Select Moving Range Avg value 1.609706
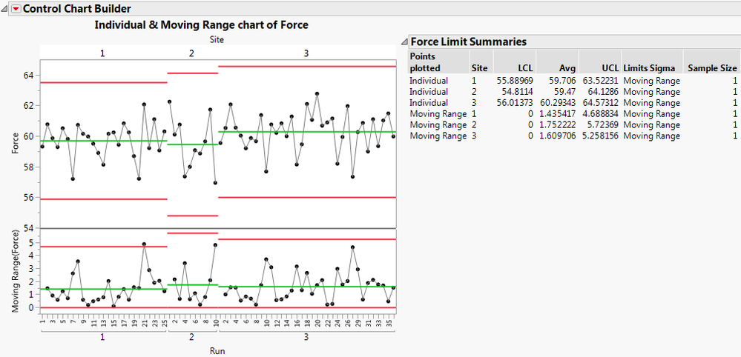The width and height of the screenshot is (741, 357). 557,136
